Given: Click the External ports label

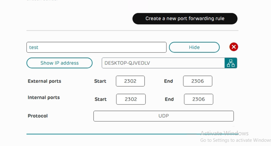Looking at the screenshot, I should click(x=44, y=81).
